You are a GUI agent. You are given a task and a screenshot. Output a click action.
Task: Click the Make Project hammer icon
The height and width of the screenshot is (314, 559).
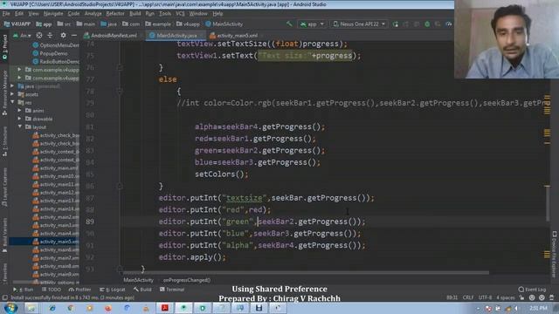point(289,24)
